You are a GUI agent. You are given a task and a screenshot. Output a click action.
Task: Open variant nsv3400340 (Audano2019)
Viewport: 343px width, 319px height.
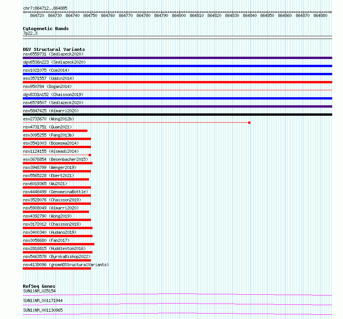[50, 232]
